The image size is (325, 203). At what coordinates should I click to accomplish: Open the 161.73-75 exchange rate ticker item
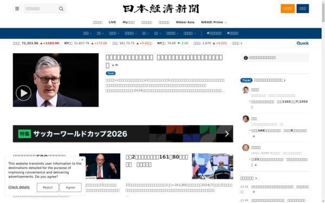[132, 43]
